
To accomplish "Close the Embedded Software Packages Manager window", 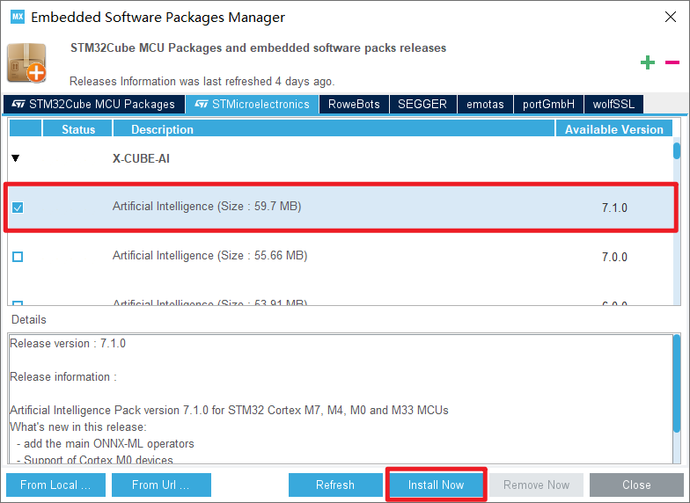I will click(671, 18).
